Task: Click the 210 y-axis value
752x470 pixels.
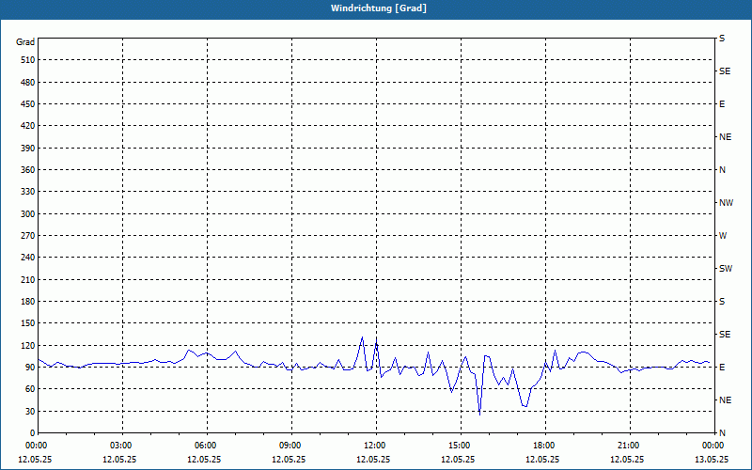Action: click(x=28, y=279)
